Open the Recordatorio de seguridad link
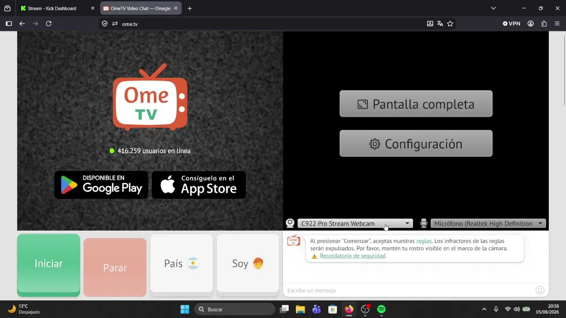Viewport: 566px width, 318px height. [x=353, y=256]
